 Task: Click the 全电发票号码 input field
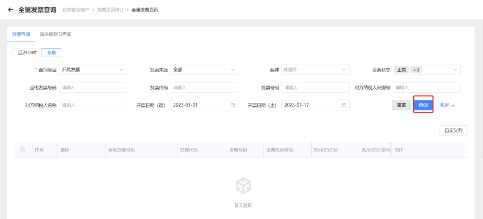[93, 87]
